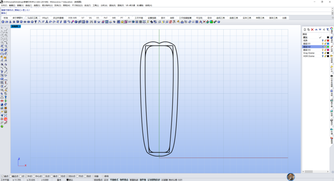Toggle 记录建构历史 in status bar
This screenshot has width=334, height=181.
(x=154, y=180)
